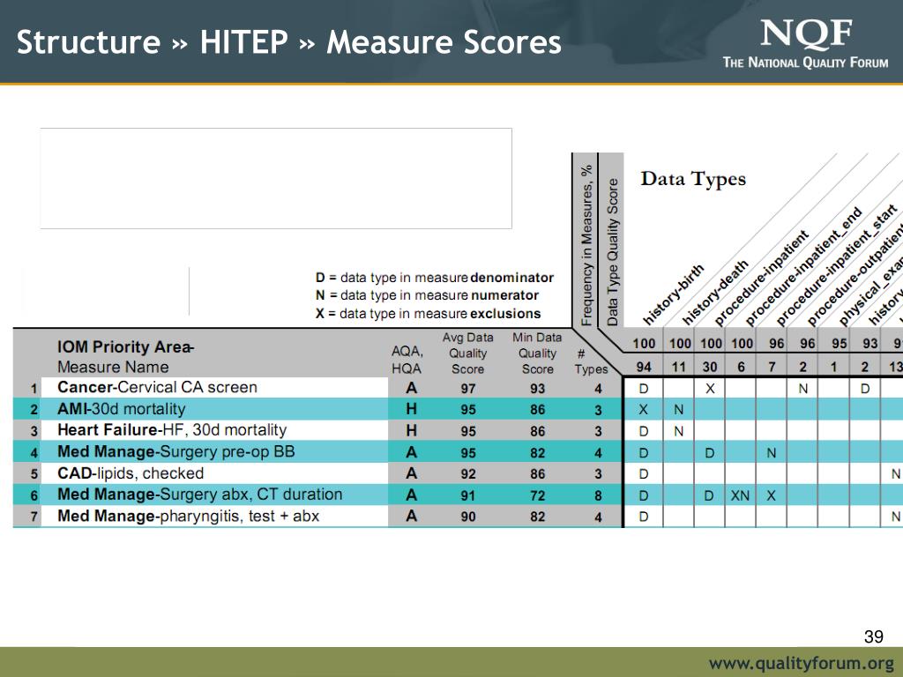The image size is (903, 677).
Task: Select the legend line for measure exclusions
Action: 428,314
